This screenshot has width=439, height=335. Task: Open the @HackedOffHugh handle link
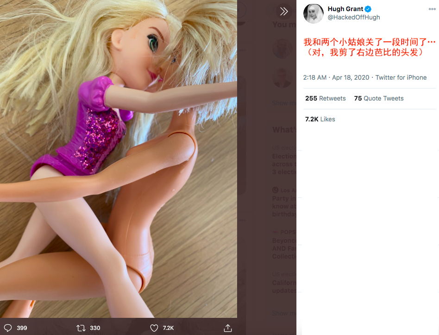pyautogui.click(x=354, y=18)
